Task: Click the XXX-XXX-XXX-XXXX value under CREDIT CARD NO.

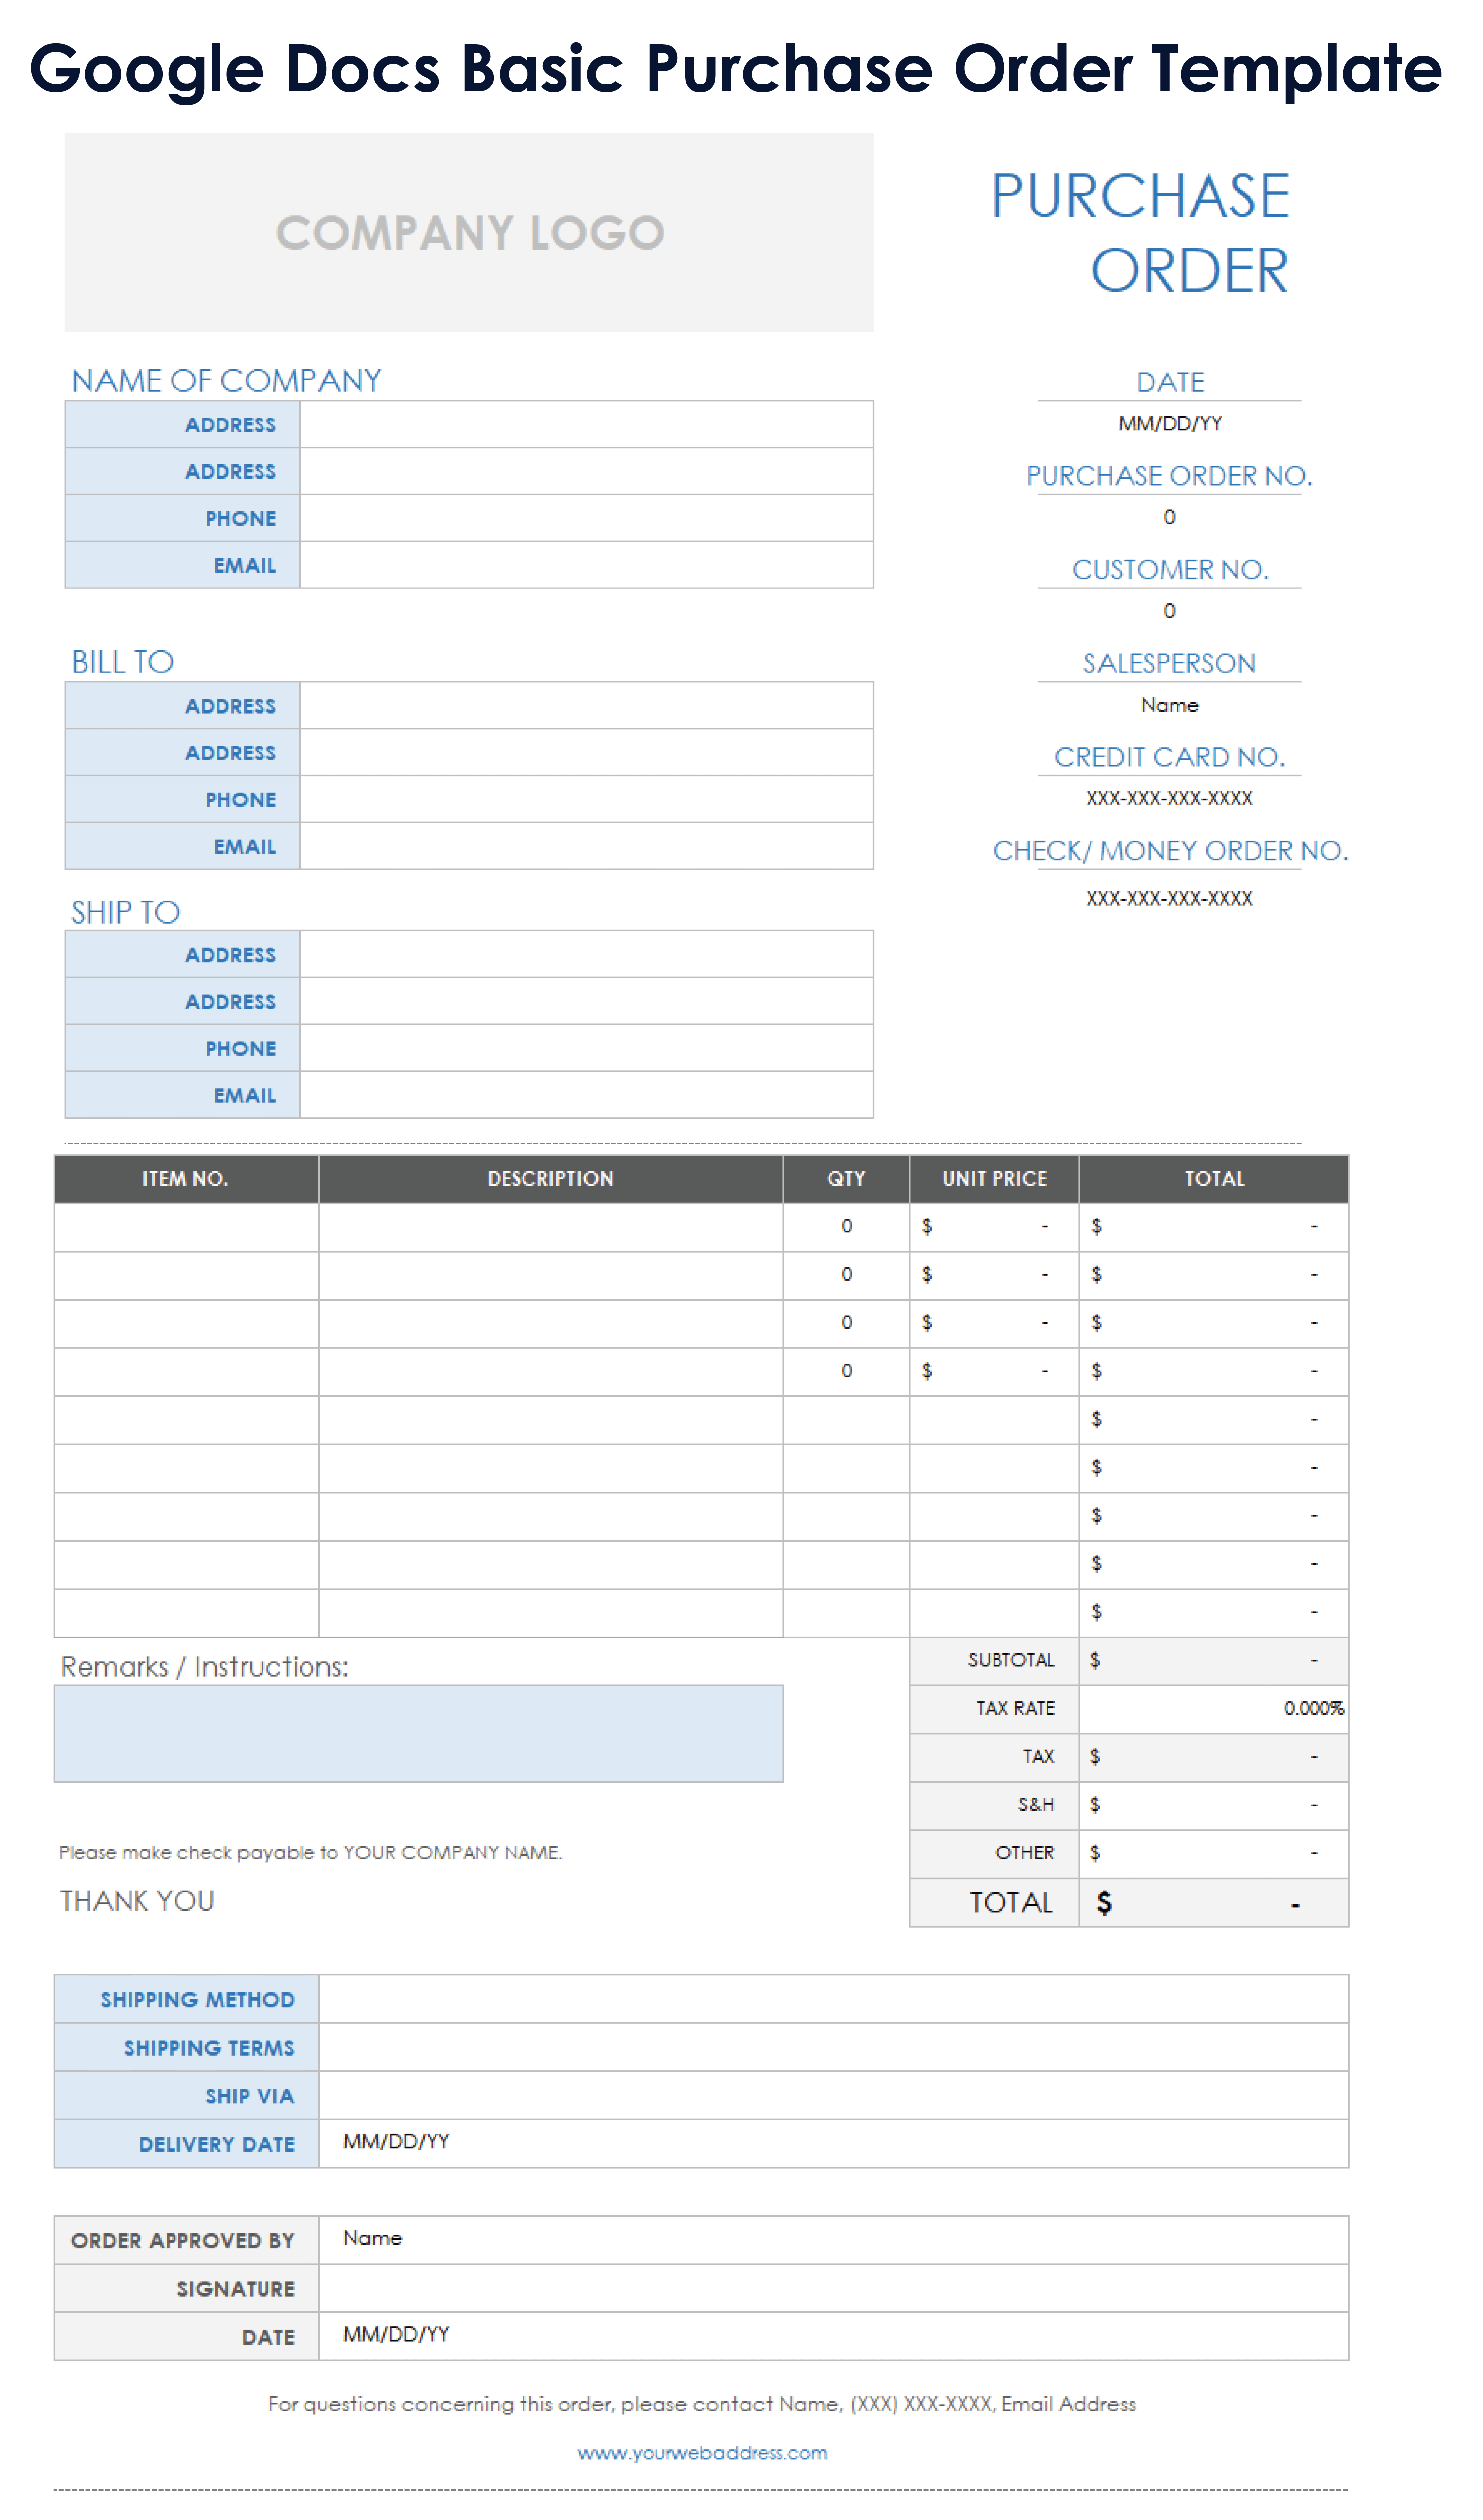Action: point(1170,798)
